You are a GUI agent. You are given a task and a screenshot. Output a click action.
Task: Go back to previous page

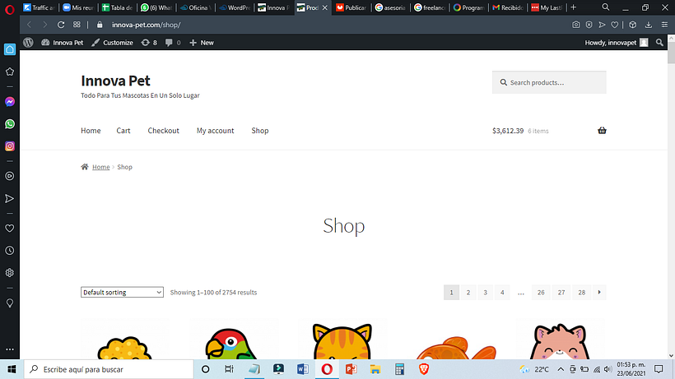30,25
